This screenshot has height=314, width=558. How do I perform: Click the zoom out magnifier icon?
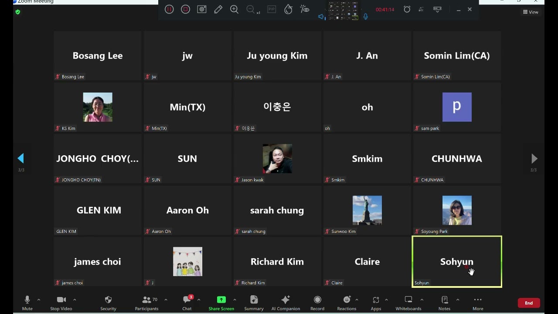250,9
